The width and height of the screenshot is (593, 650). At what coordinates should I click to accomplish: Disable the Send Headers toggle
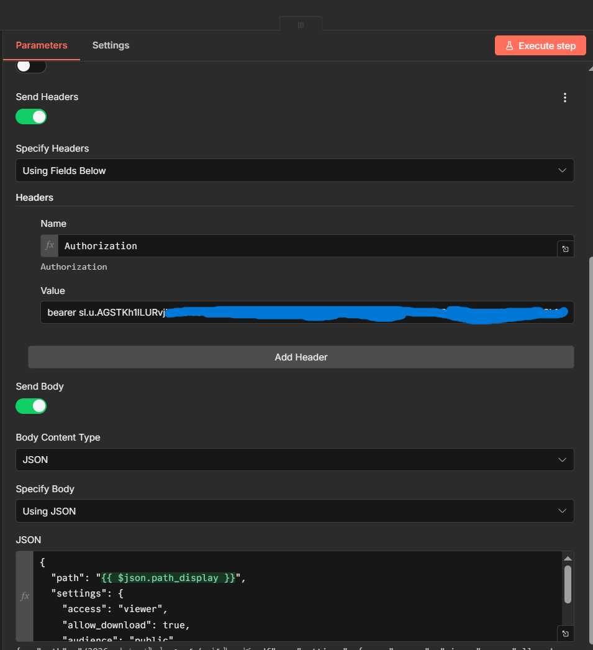click(x=31, y=117)
